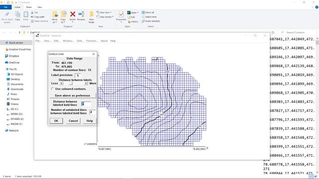Open Easy access dropdown
Viewport: 319px width, 179px height.
[x=105, y=17]
